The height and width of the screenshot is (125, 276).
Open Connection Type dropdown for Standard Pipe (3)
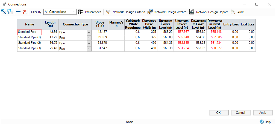point(89,49)
